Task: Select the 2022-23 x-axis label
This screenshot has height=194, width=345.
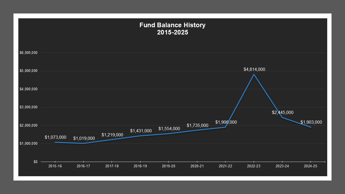Action: (x=254, y=166)
